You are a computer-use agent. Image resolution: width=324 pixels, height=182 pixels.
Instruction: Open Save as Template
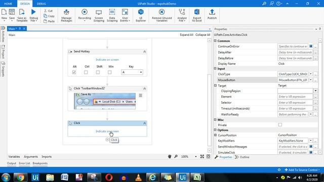[22, 15]
